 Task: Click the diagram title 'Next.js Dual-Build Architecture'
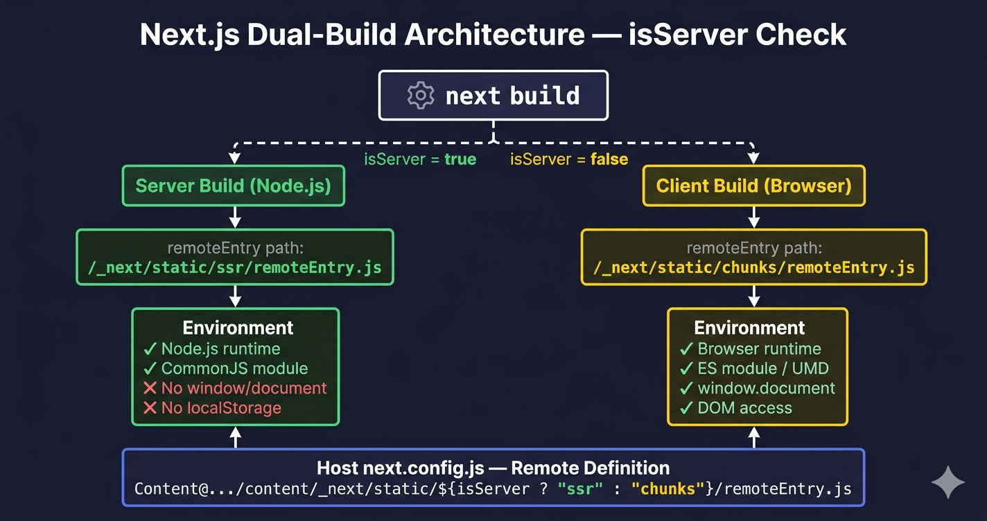tap(363, 34)
